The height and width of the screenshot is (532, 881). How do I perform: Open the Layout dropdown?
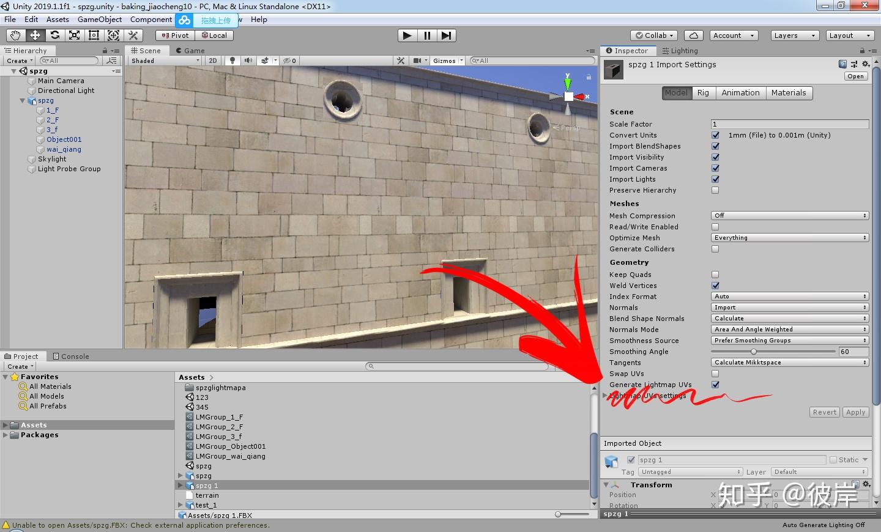pos(850,35)
